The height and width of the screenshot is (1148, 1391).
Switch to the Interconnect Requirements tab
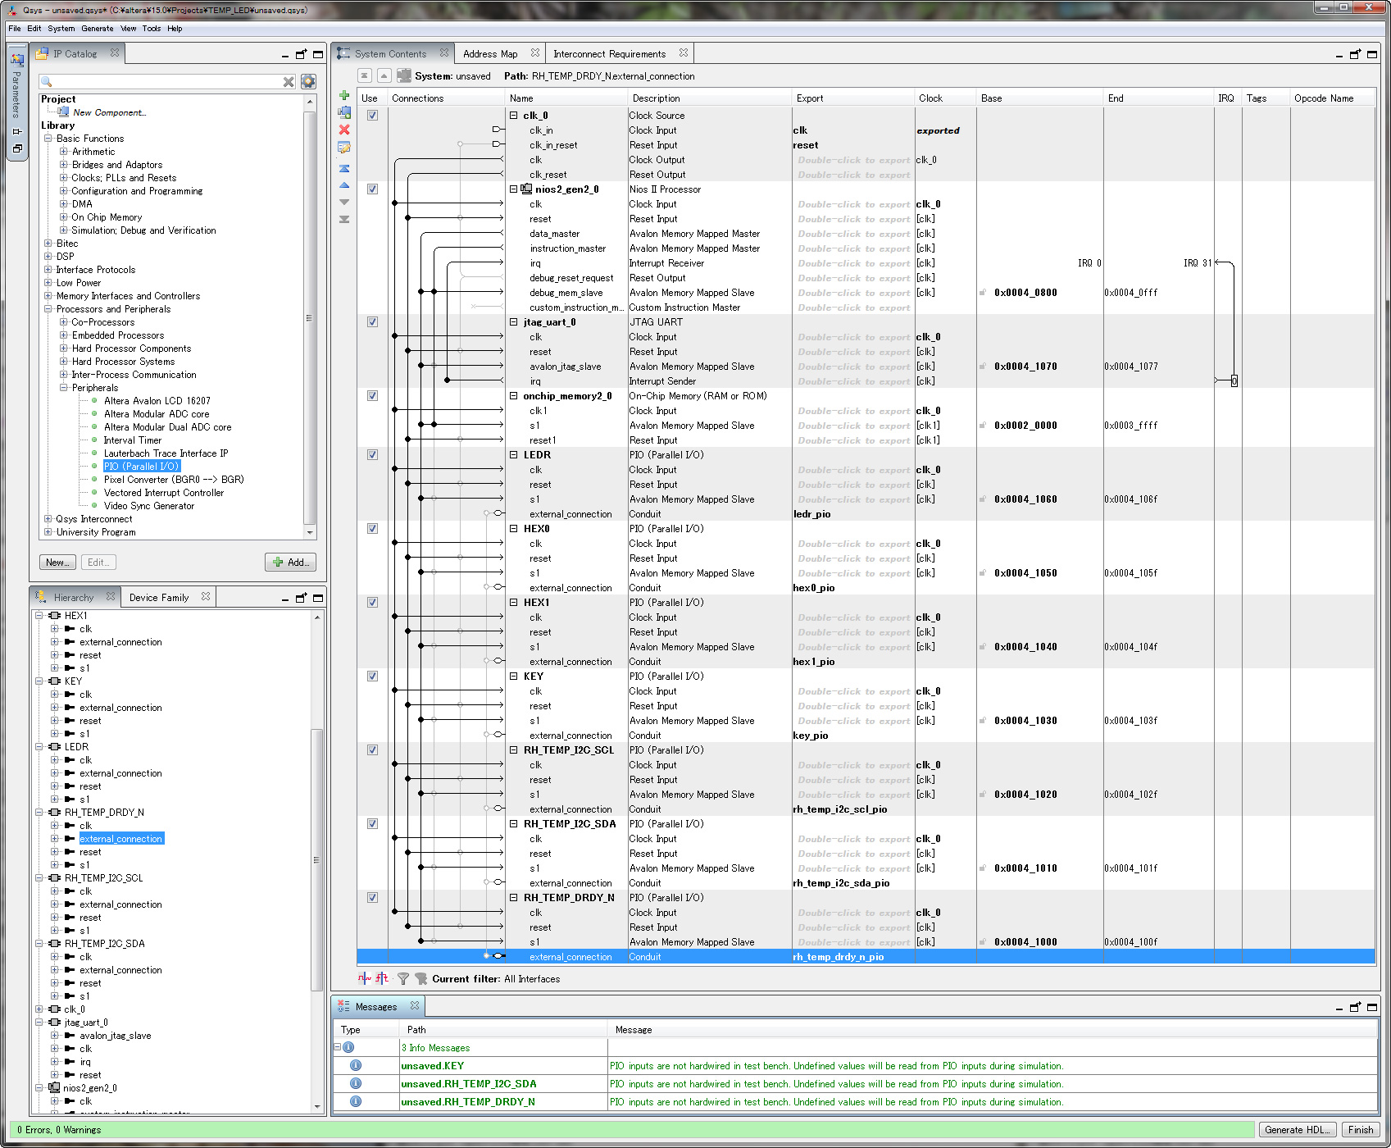click(x=609, y=54)
